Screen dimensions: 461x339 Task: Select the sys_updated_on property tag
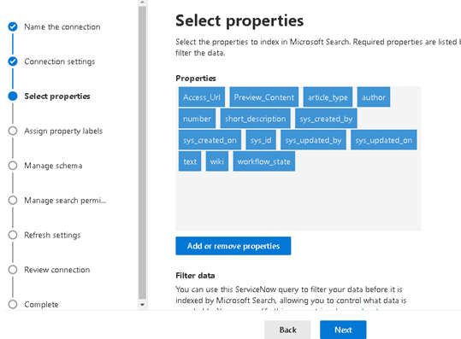pos(384,140)
